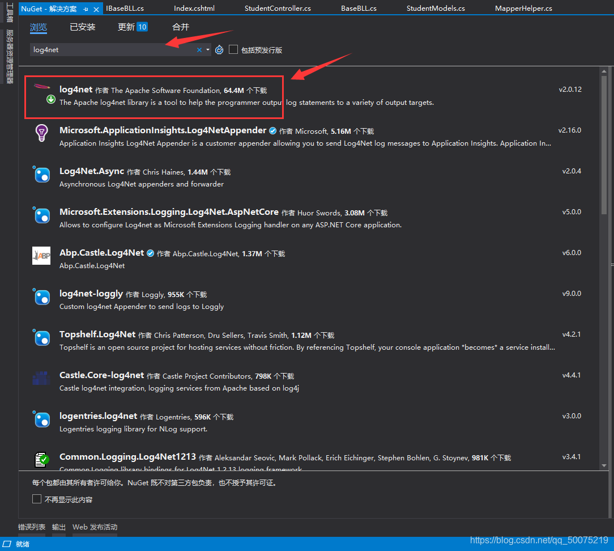Image resolution: width=614 pixels, height=551 pixels.
Task: Click the Abp.Castle.Log4Net ABP logo icon
Action: click(41, 256)
